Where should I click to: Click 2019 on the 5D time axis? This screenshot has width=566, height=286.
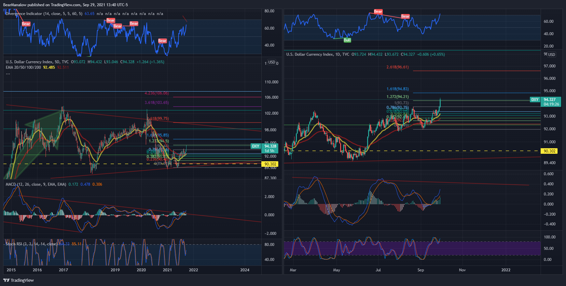[115, 270]
